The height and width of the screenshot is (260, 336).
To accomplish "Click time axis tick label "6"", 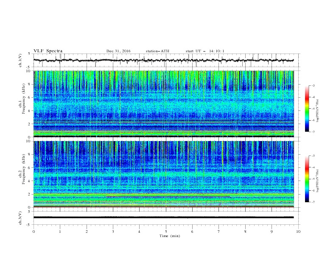I will [192, 232].
